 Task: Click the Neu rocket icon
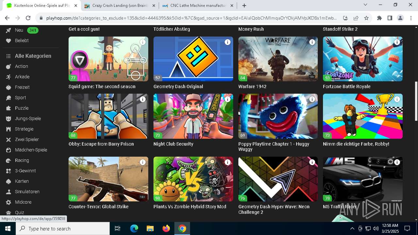pyautogui.click(x=8, y=30)
